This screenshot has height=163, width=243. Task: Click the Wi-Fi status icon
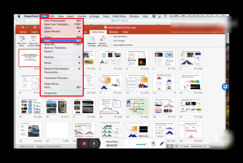pyautogui.click(x=165, y=16)
